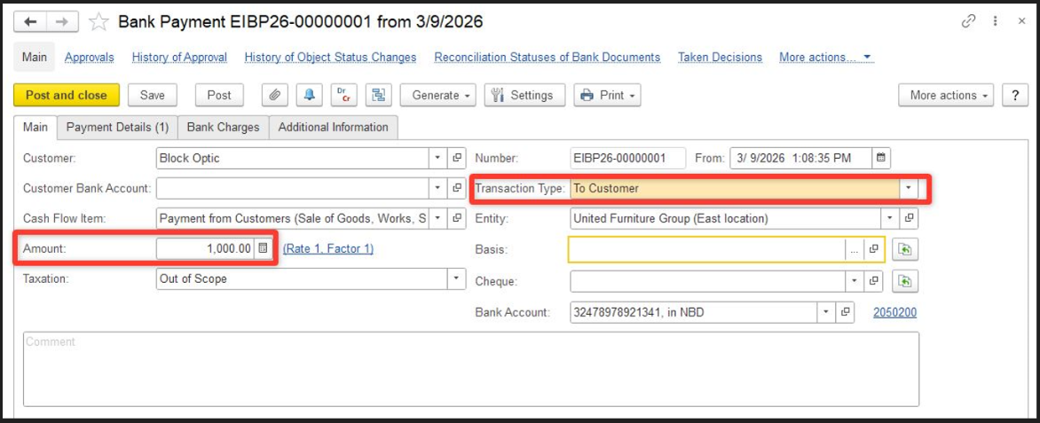Click the document structure icon beside Dr/Cr
The height and width of the screenshot is (423, 1040).
click(377, 96)
